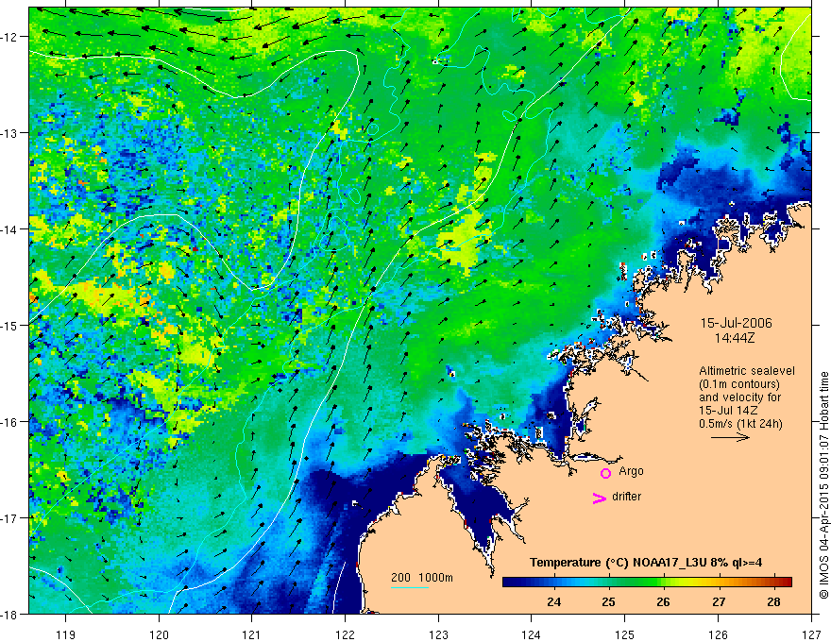
Task: Click latitude axis label -18
Action: tap(9, 615)
